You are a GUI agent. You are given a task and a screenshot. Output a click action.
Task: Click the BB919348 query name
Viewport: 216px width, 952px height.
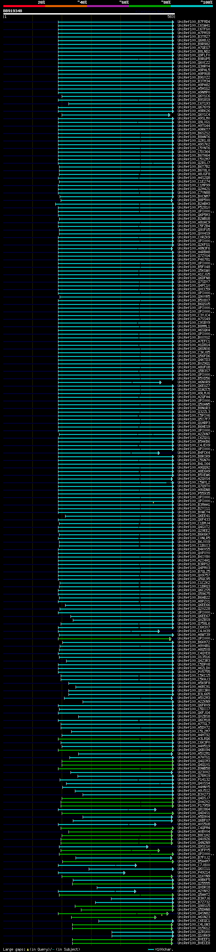[12, 11]
